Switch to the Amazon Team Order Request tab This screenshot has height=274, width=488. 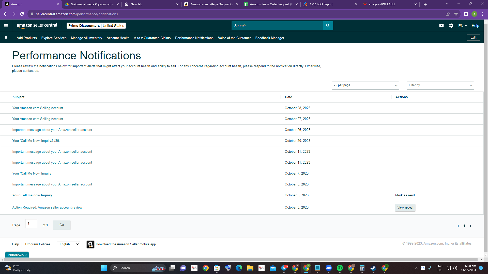coord(271,4)
